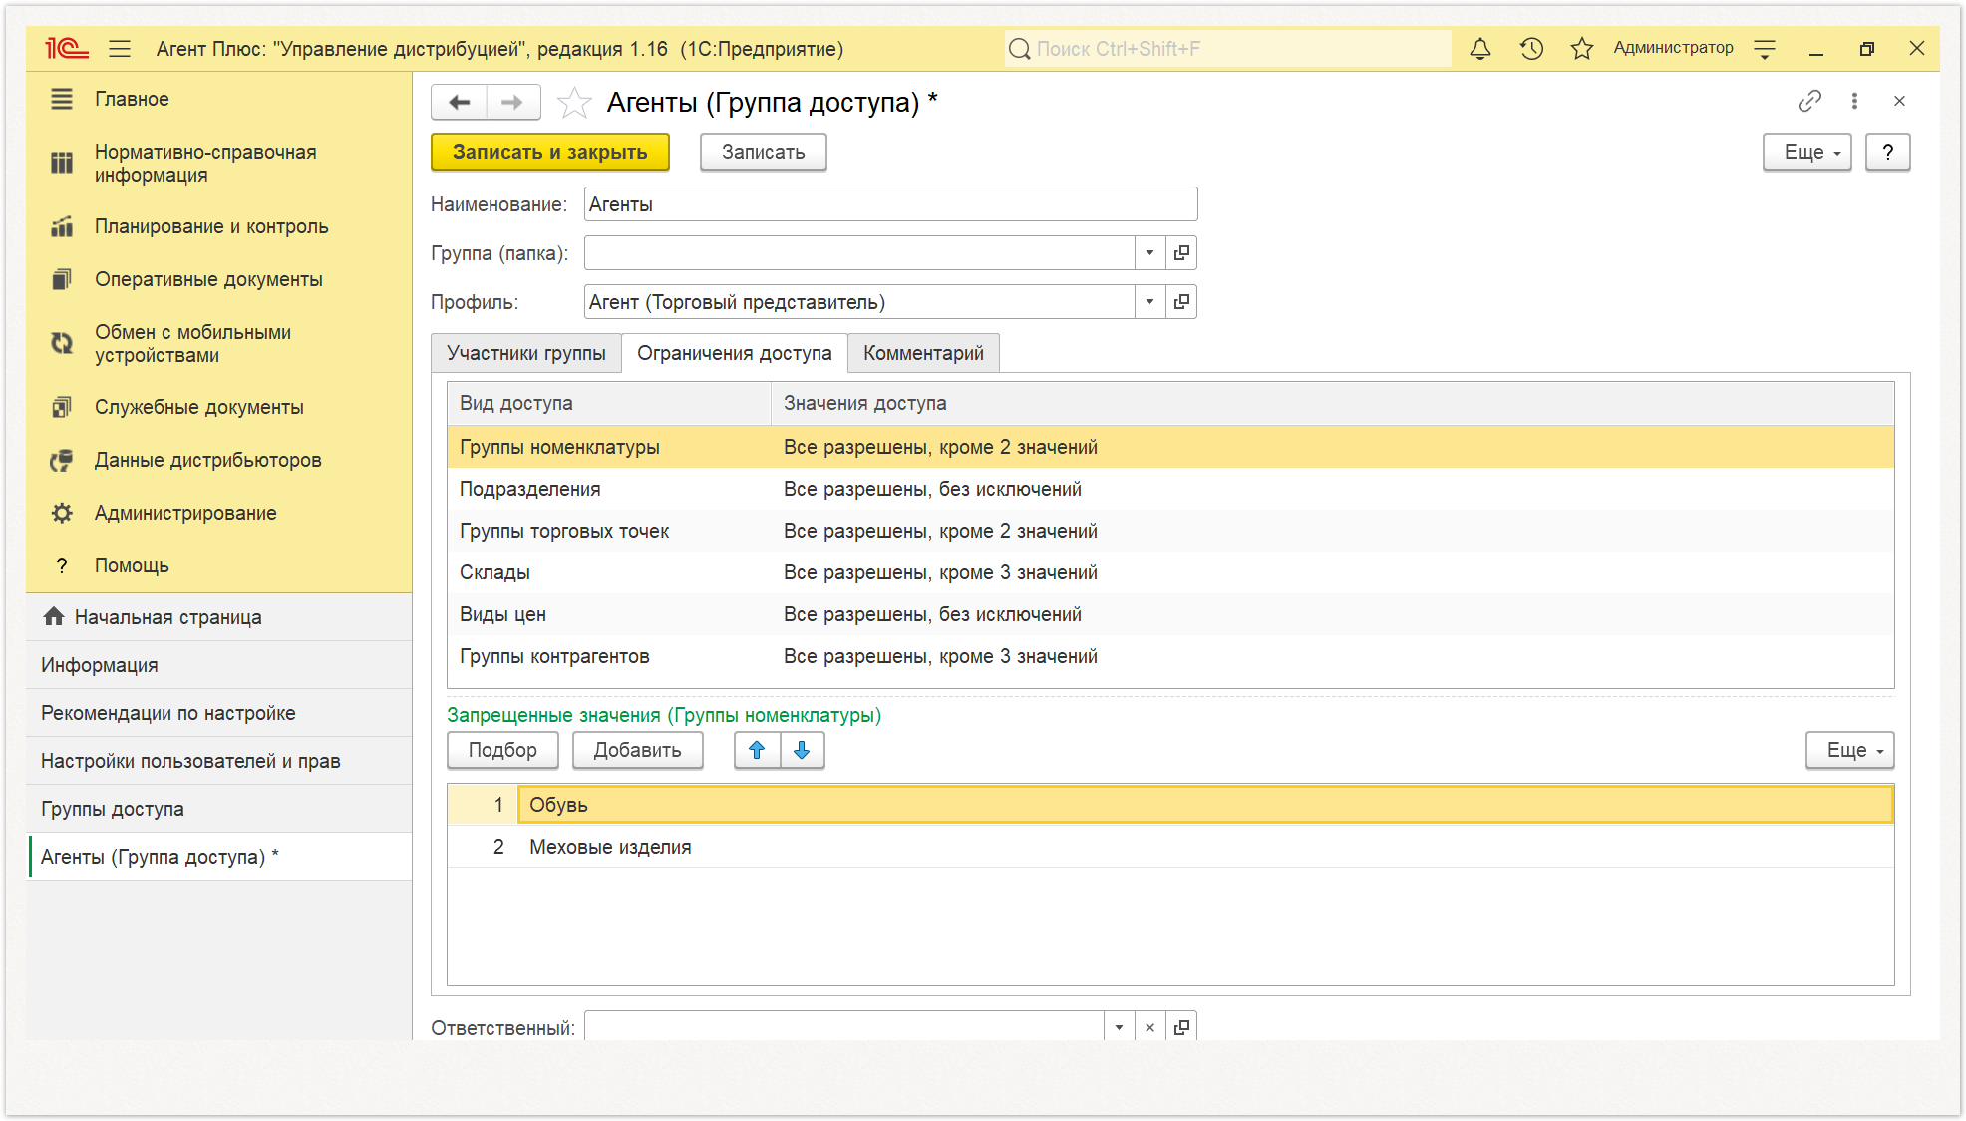This screenshot has height=1121, width=1966.
Task: Select Виды цен access row
Action: tap(1170, 614)
